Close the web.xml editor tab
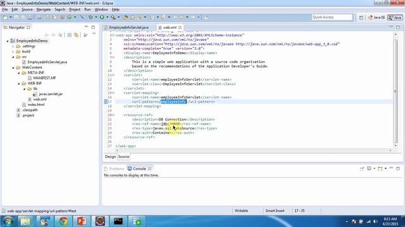 point(180,27)
